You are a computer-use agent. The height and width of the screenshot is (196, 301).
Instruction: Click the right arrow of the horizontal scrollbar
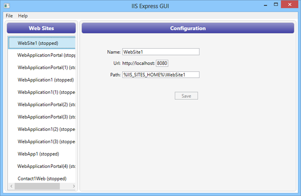click(74, 186)
